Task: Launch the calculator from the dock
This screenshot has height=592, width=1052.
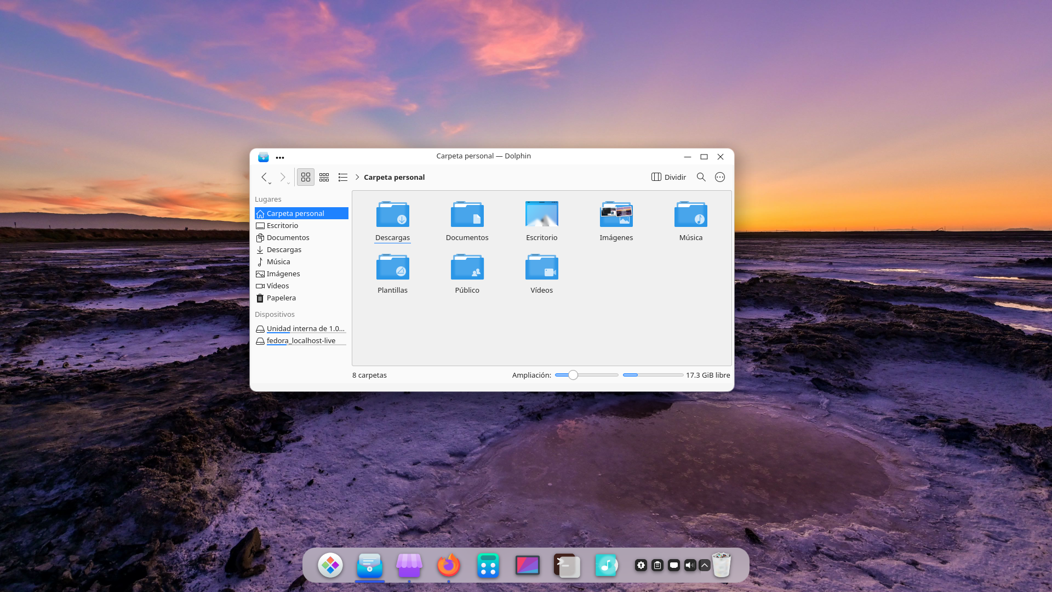Action: click(x=488, y=565)
